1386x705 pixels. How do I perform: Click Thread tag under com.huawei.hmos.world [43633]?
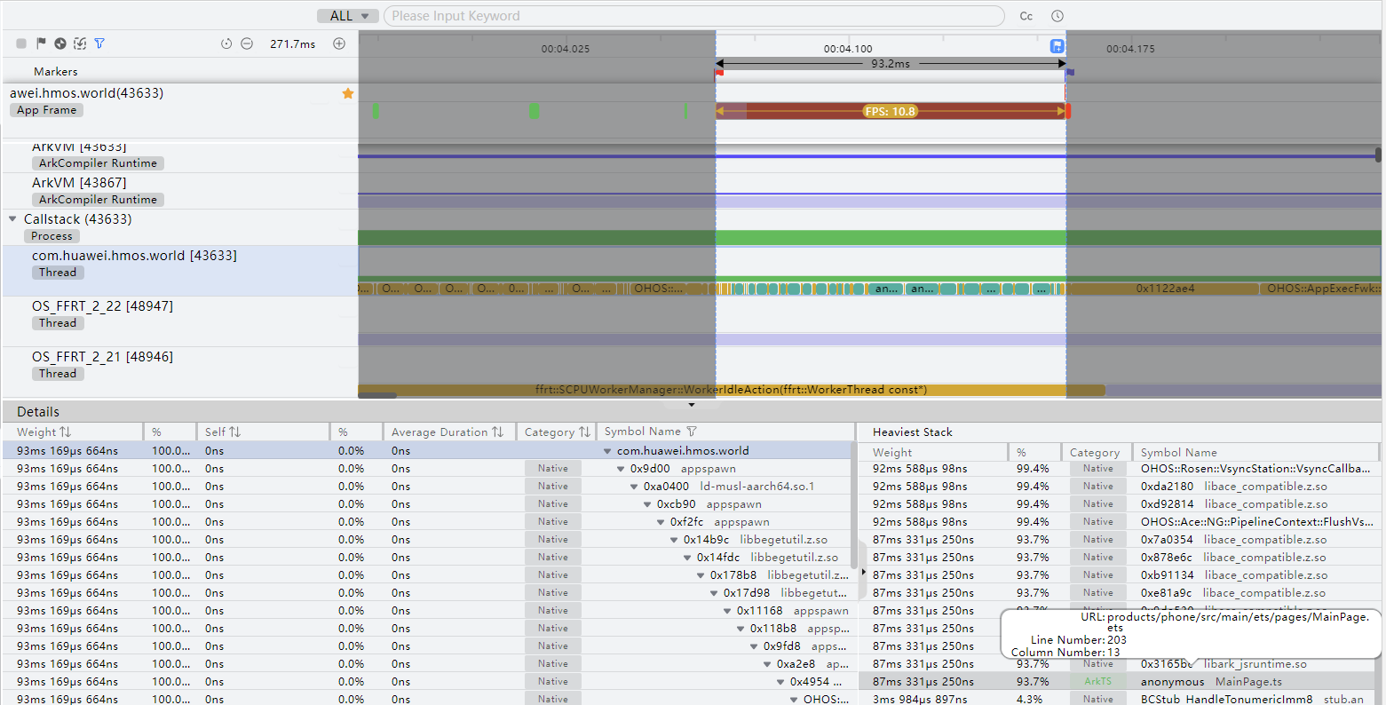coord(58,273)
